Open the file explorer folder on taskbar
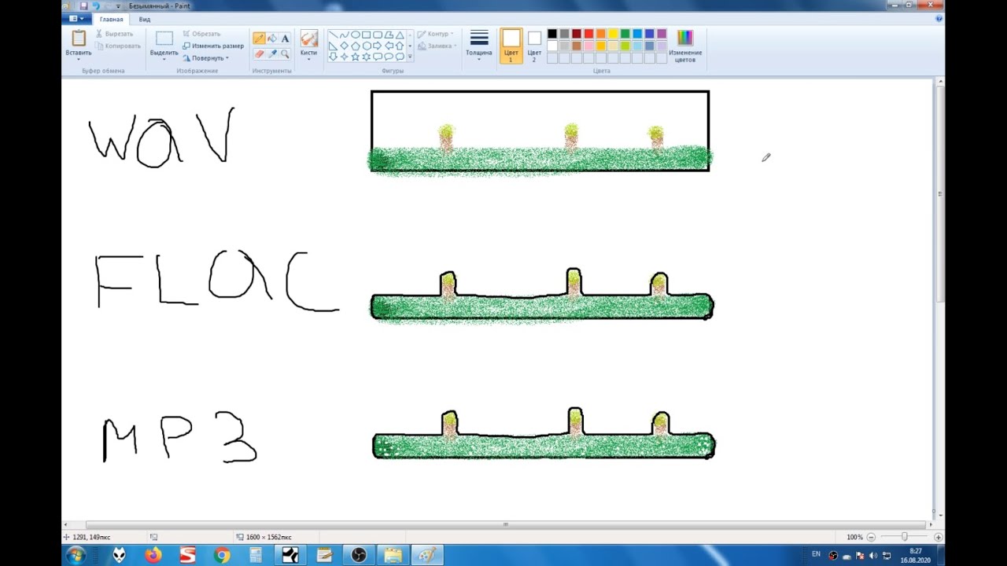The image size is (1007, 566). coord(393,555)
